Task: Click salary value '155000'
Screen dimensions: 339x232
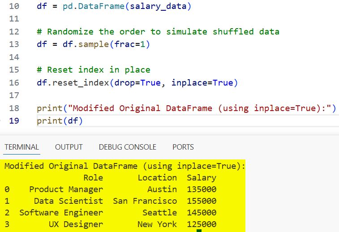Action: [202, 201]
